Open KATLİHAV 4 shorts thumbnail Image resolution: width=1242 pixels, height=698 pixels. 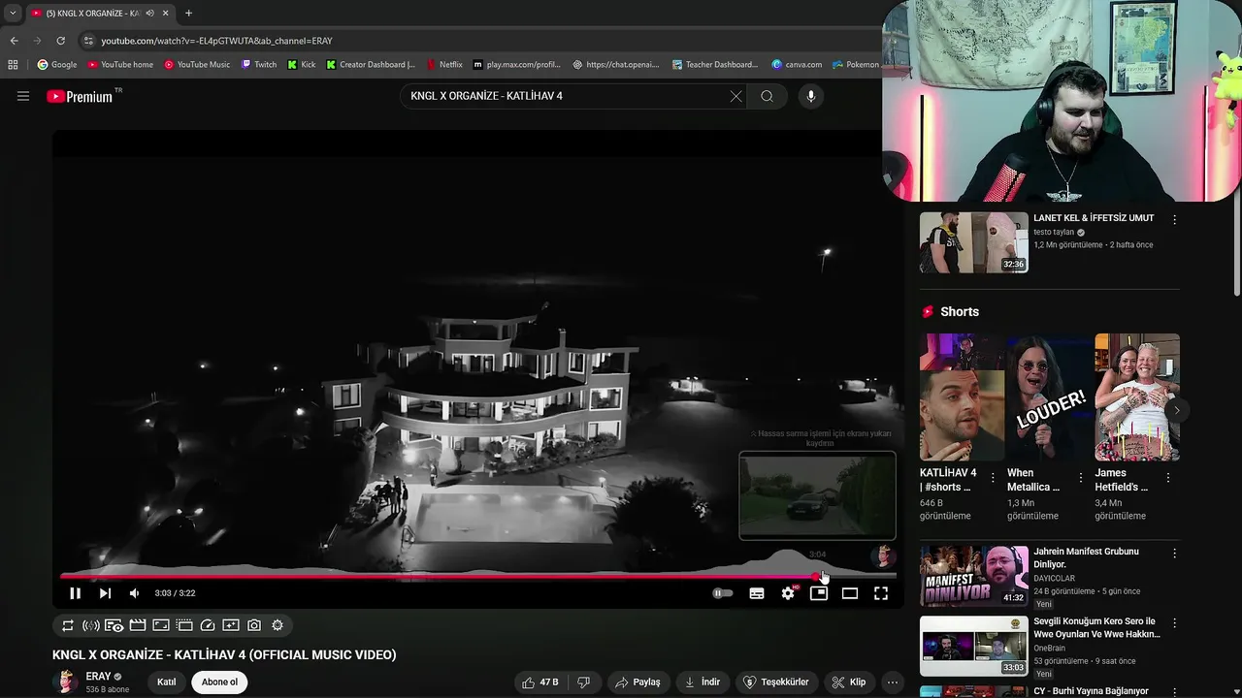962,397
